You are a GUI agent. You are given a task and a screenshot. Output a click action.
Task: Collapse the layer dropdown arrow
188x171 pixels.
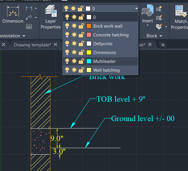point(136,9)
